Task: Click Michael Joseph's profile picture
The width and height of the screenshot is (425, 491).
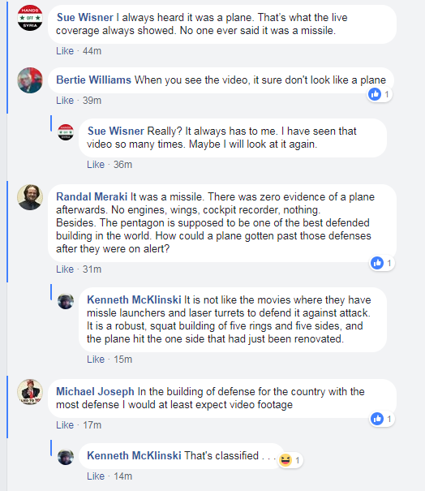Action: click(30, 392)
